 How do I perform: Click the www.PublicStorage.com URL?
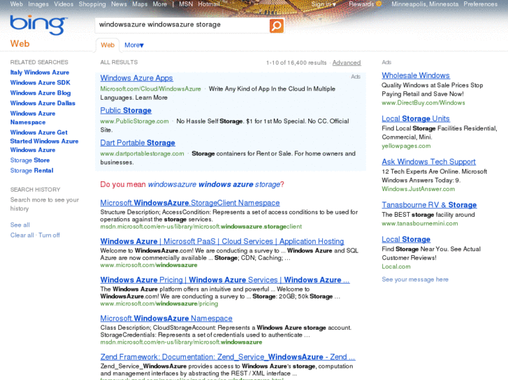(x=134, y=121)
